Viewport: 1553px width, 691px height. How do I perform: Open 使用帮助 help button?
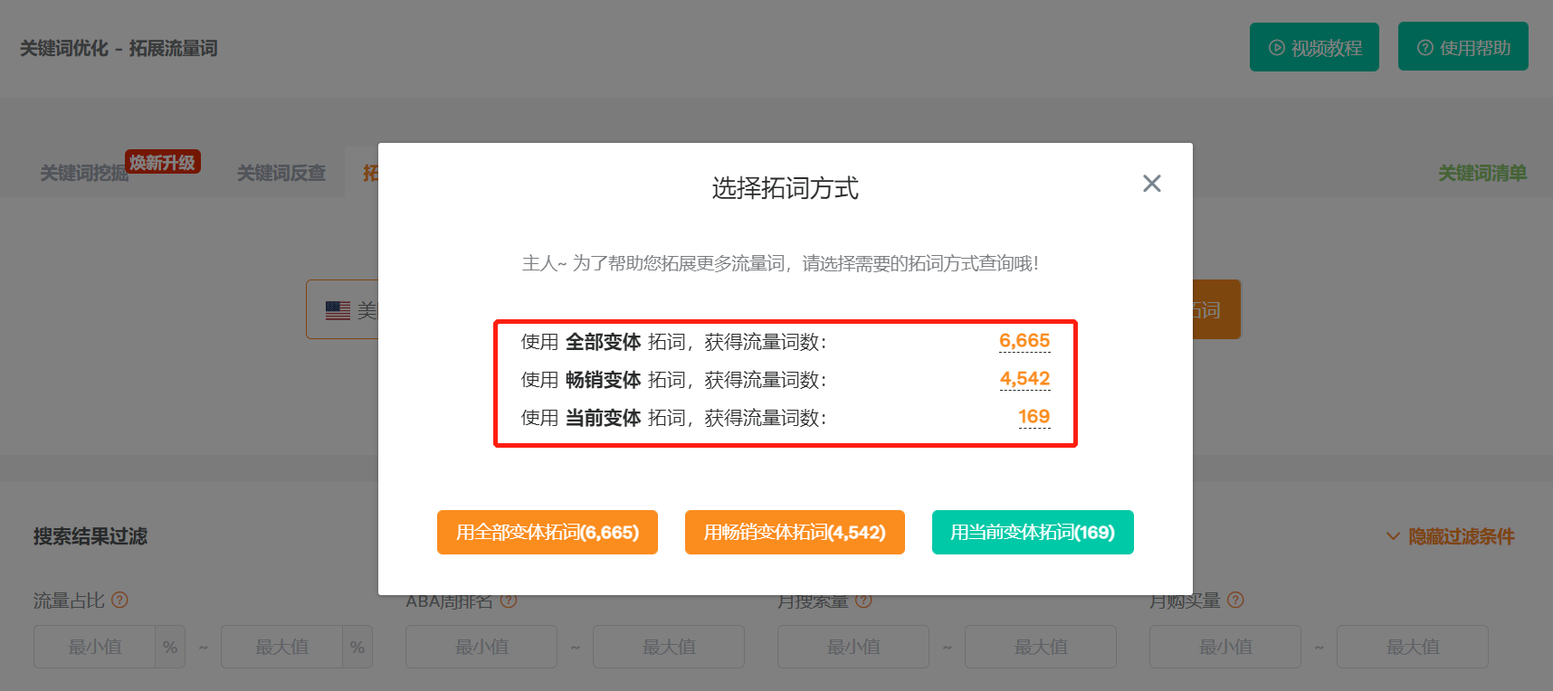(x=1463, y=47)
